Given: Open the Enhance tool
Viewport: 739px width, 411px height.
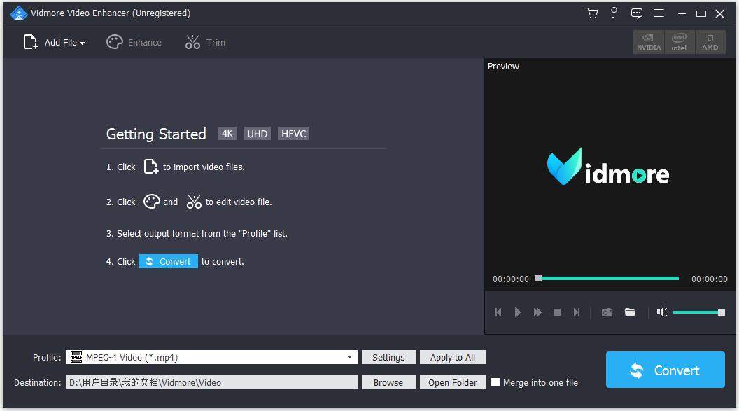Looking at the screenshot, I should tap(134, 42).
